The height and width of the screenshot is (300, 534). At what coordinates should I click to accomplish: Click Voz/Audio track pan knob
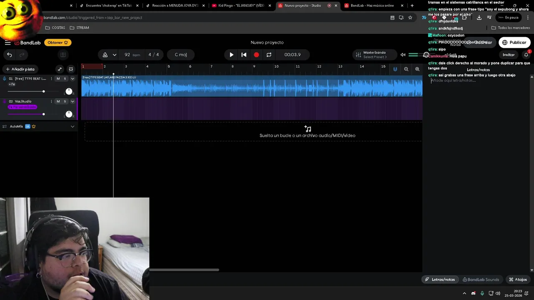click(x=69, y=114)
